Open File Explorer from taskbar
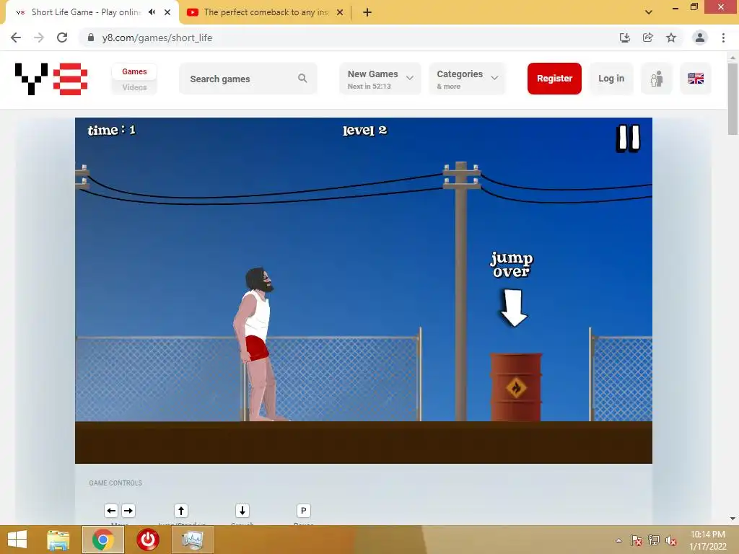 tap(58, 540)
